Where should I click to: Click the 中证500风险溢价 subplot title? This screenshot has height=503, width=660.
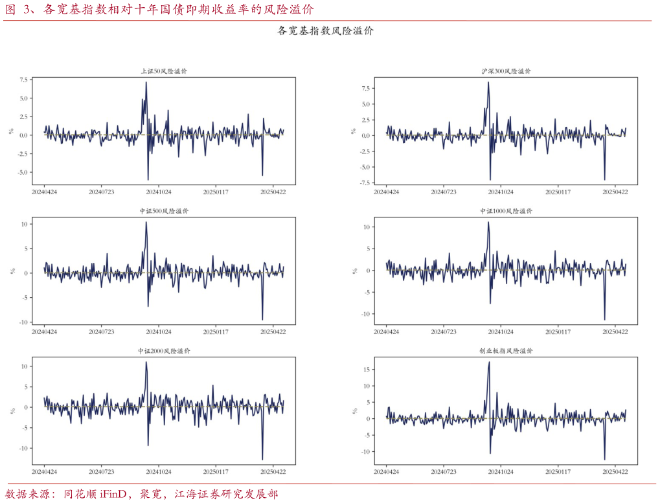(x=164, y=211)
